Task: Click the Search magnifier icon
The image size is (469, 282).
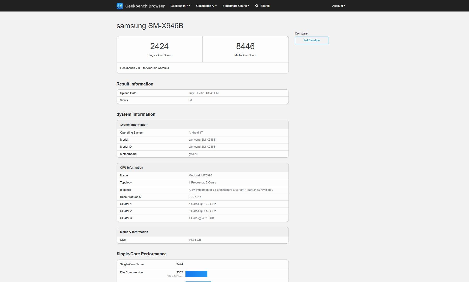Action: [257, 6]
